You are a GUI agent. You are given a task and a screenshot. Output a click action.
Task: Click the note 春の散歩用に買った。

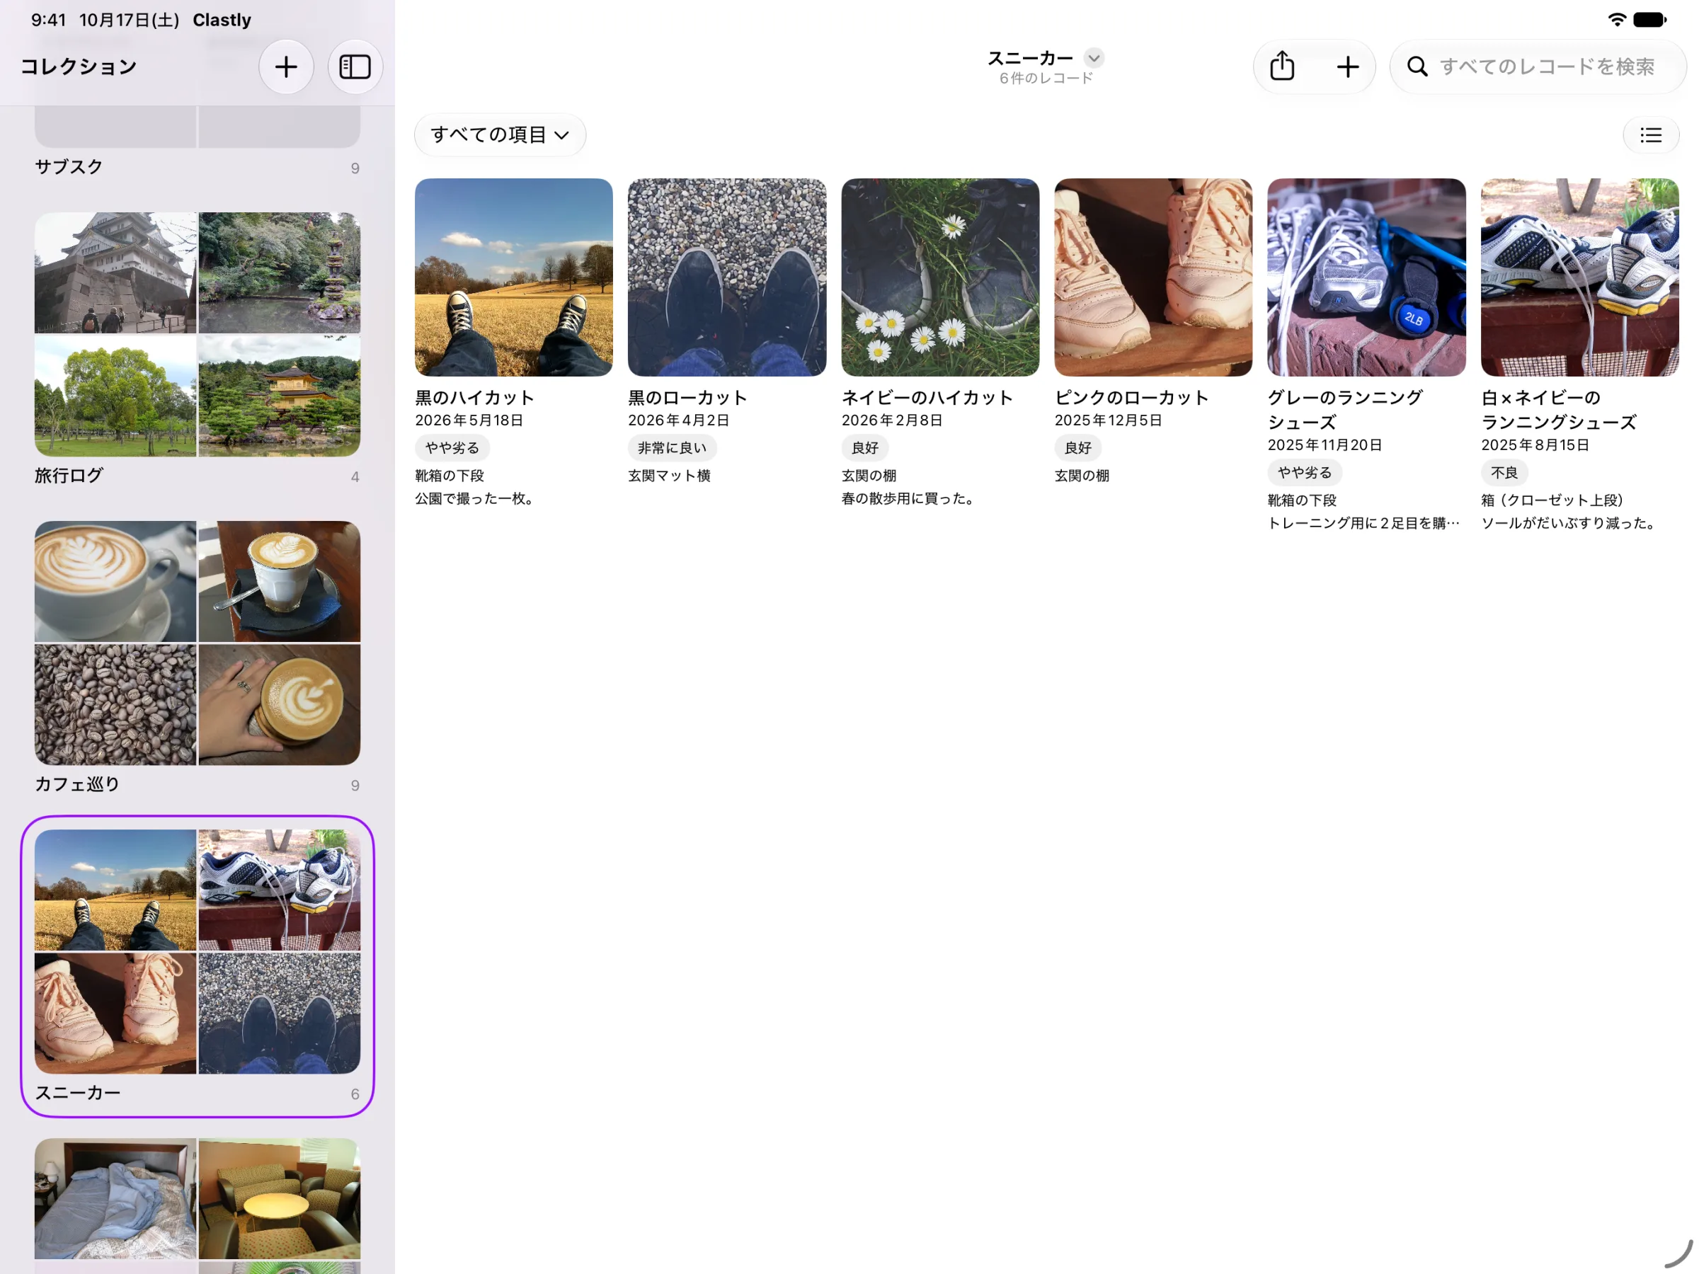(910, 498)
